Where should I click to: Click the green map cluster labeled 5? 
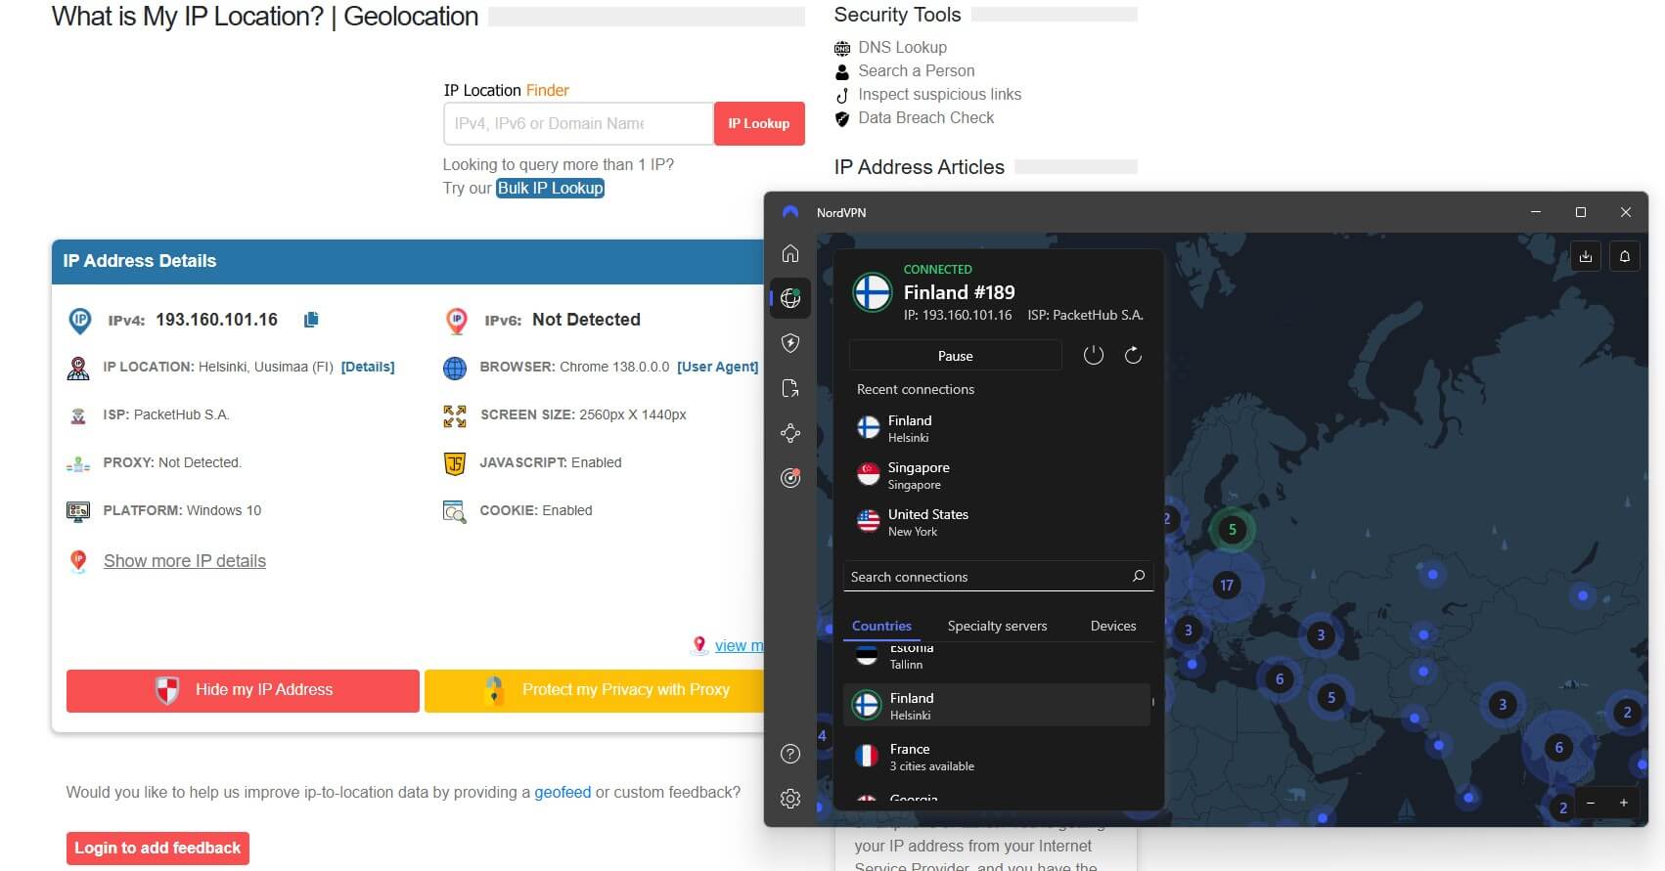tap(1232, 530)
